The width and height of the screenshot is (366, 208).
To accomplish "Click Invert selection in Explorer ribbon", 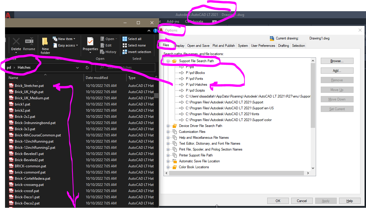I will click(137, 52).
